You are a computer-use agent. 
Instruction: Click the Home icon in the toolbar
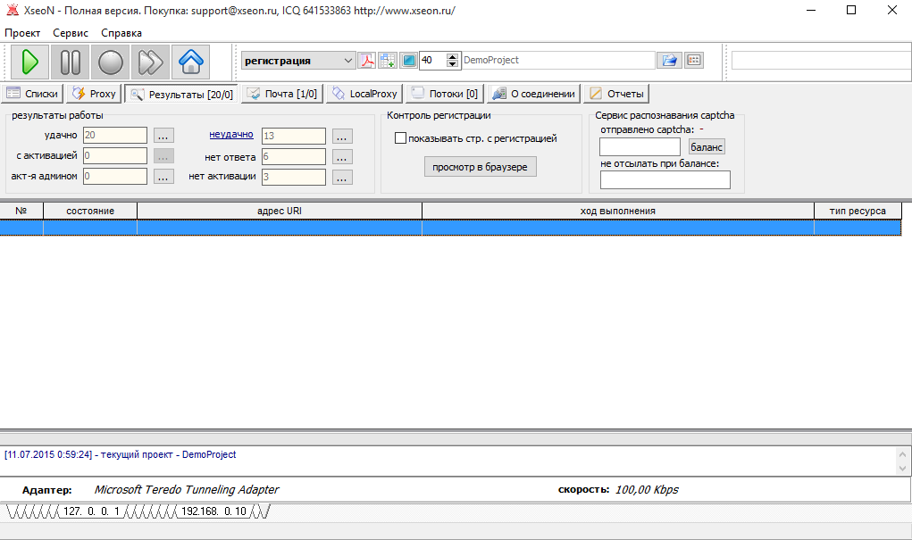click(189, 62)
